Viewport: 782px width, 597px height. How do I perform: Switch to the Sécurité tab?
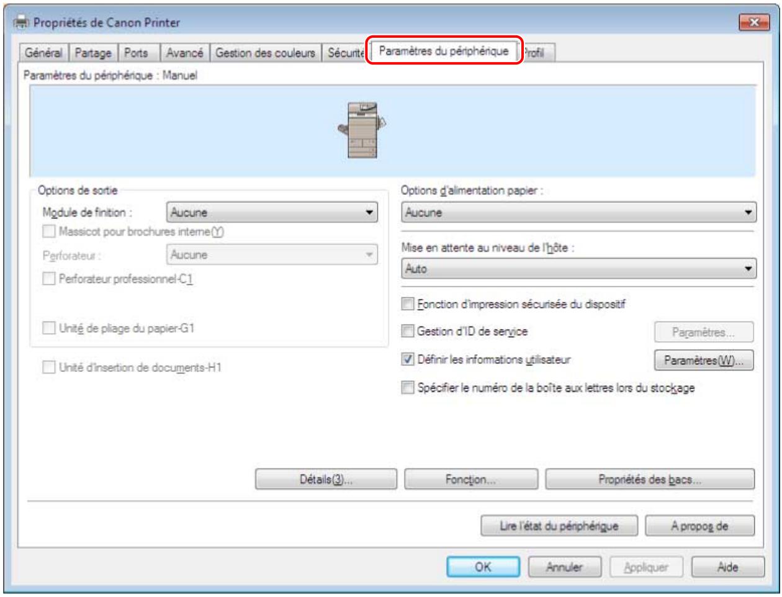(345, 53)
